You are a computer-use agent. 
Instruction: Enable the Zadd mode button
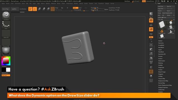click(75, 8)
